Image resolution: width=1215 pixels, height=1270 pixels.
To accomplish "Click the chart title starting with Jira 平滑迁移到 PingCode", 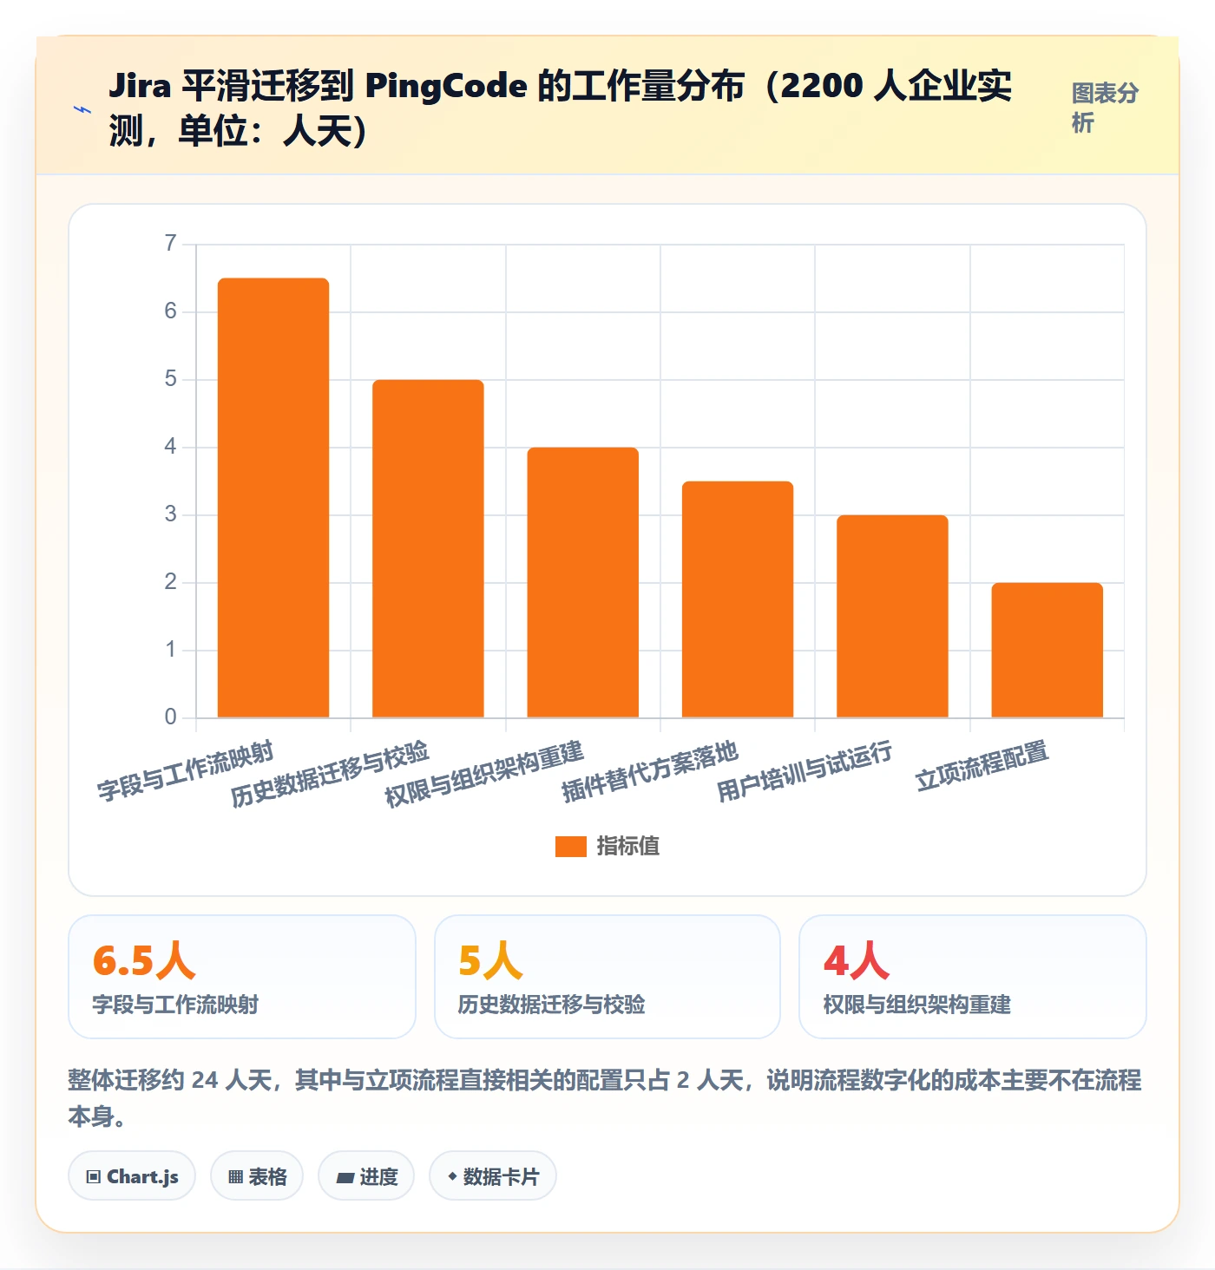I will coord(561,108).
